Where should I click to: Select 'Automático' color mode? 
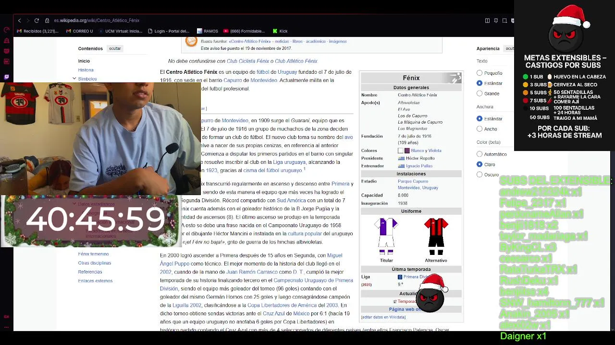coord(480,154)
